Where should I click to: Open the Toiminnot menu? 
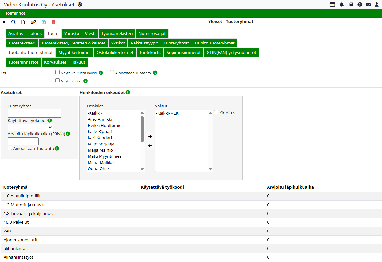15,13
